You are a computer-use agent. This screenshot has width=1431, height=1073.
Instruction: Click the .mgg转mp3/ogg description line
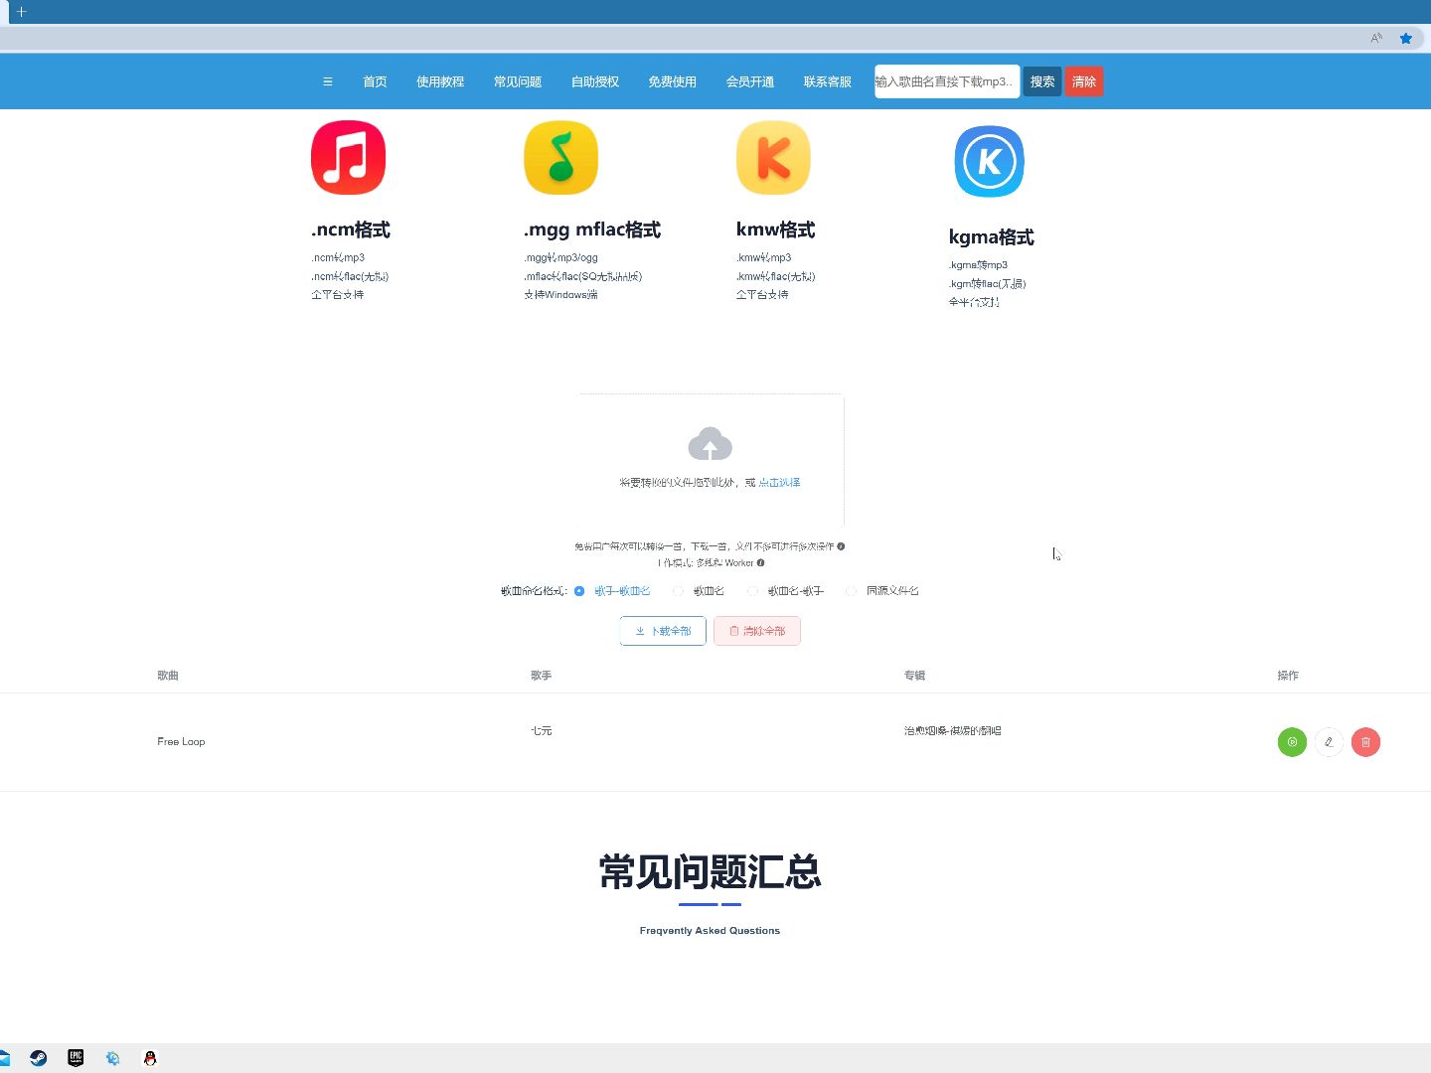point(561,258)
